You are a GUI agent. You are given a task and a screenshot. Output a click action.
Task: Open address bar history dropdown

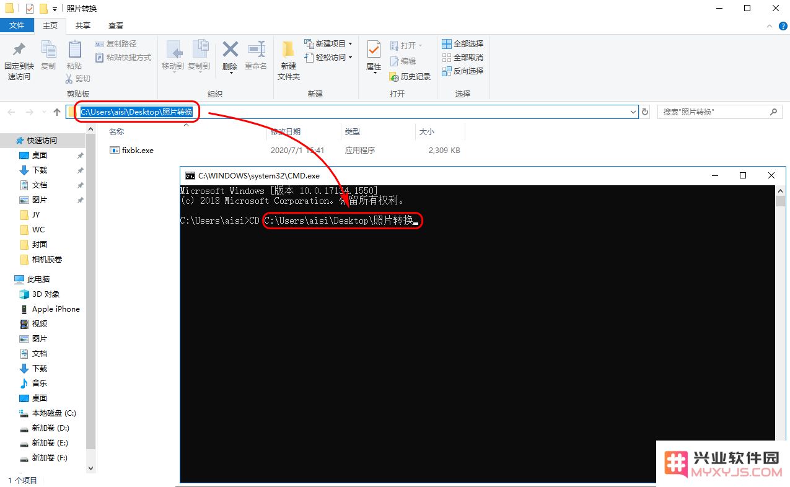pos(633,112)
